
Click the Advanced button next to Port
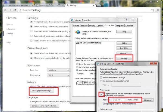coord(148,100)
